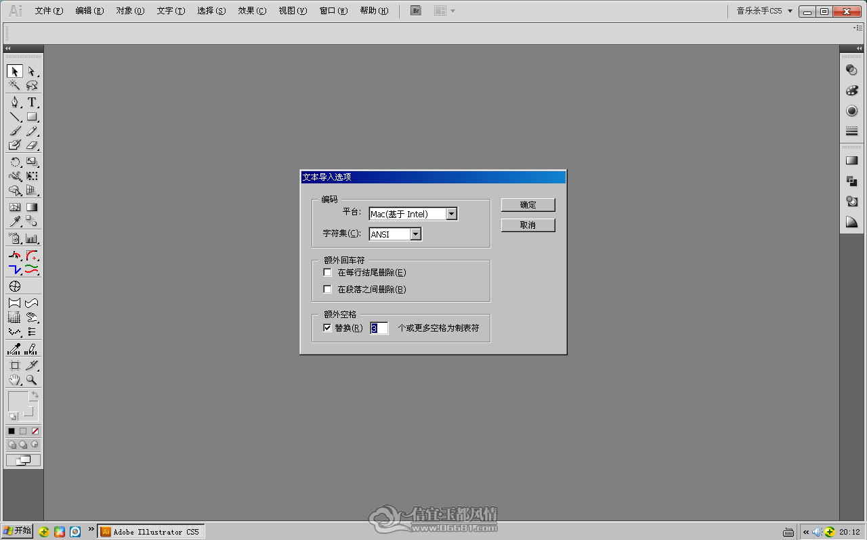This screenshot has height=540, width=867.
Task: Select the Type (T) tool
Action: [32, 102]
